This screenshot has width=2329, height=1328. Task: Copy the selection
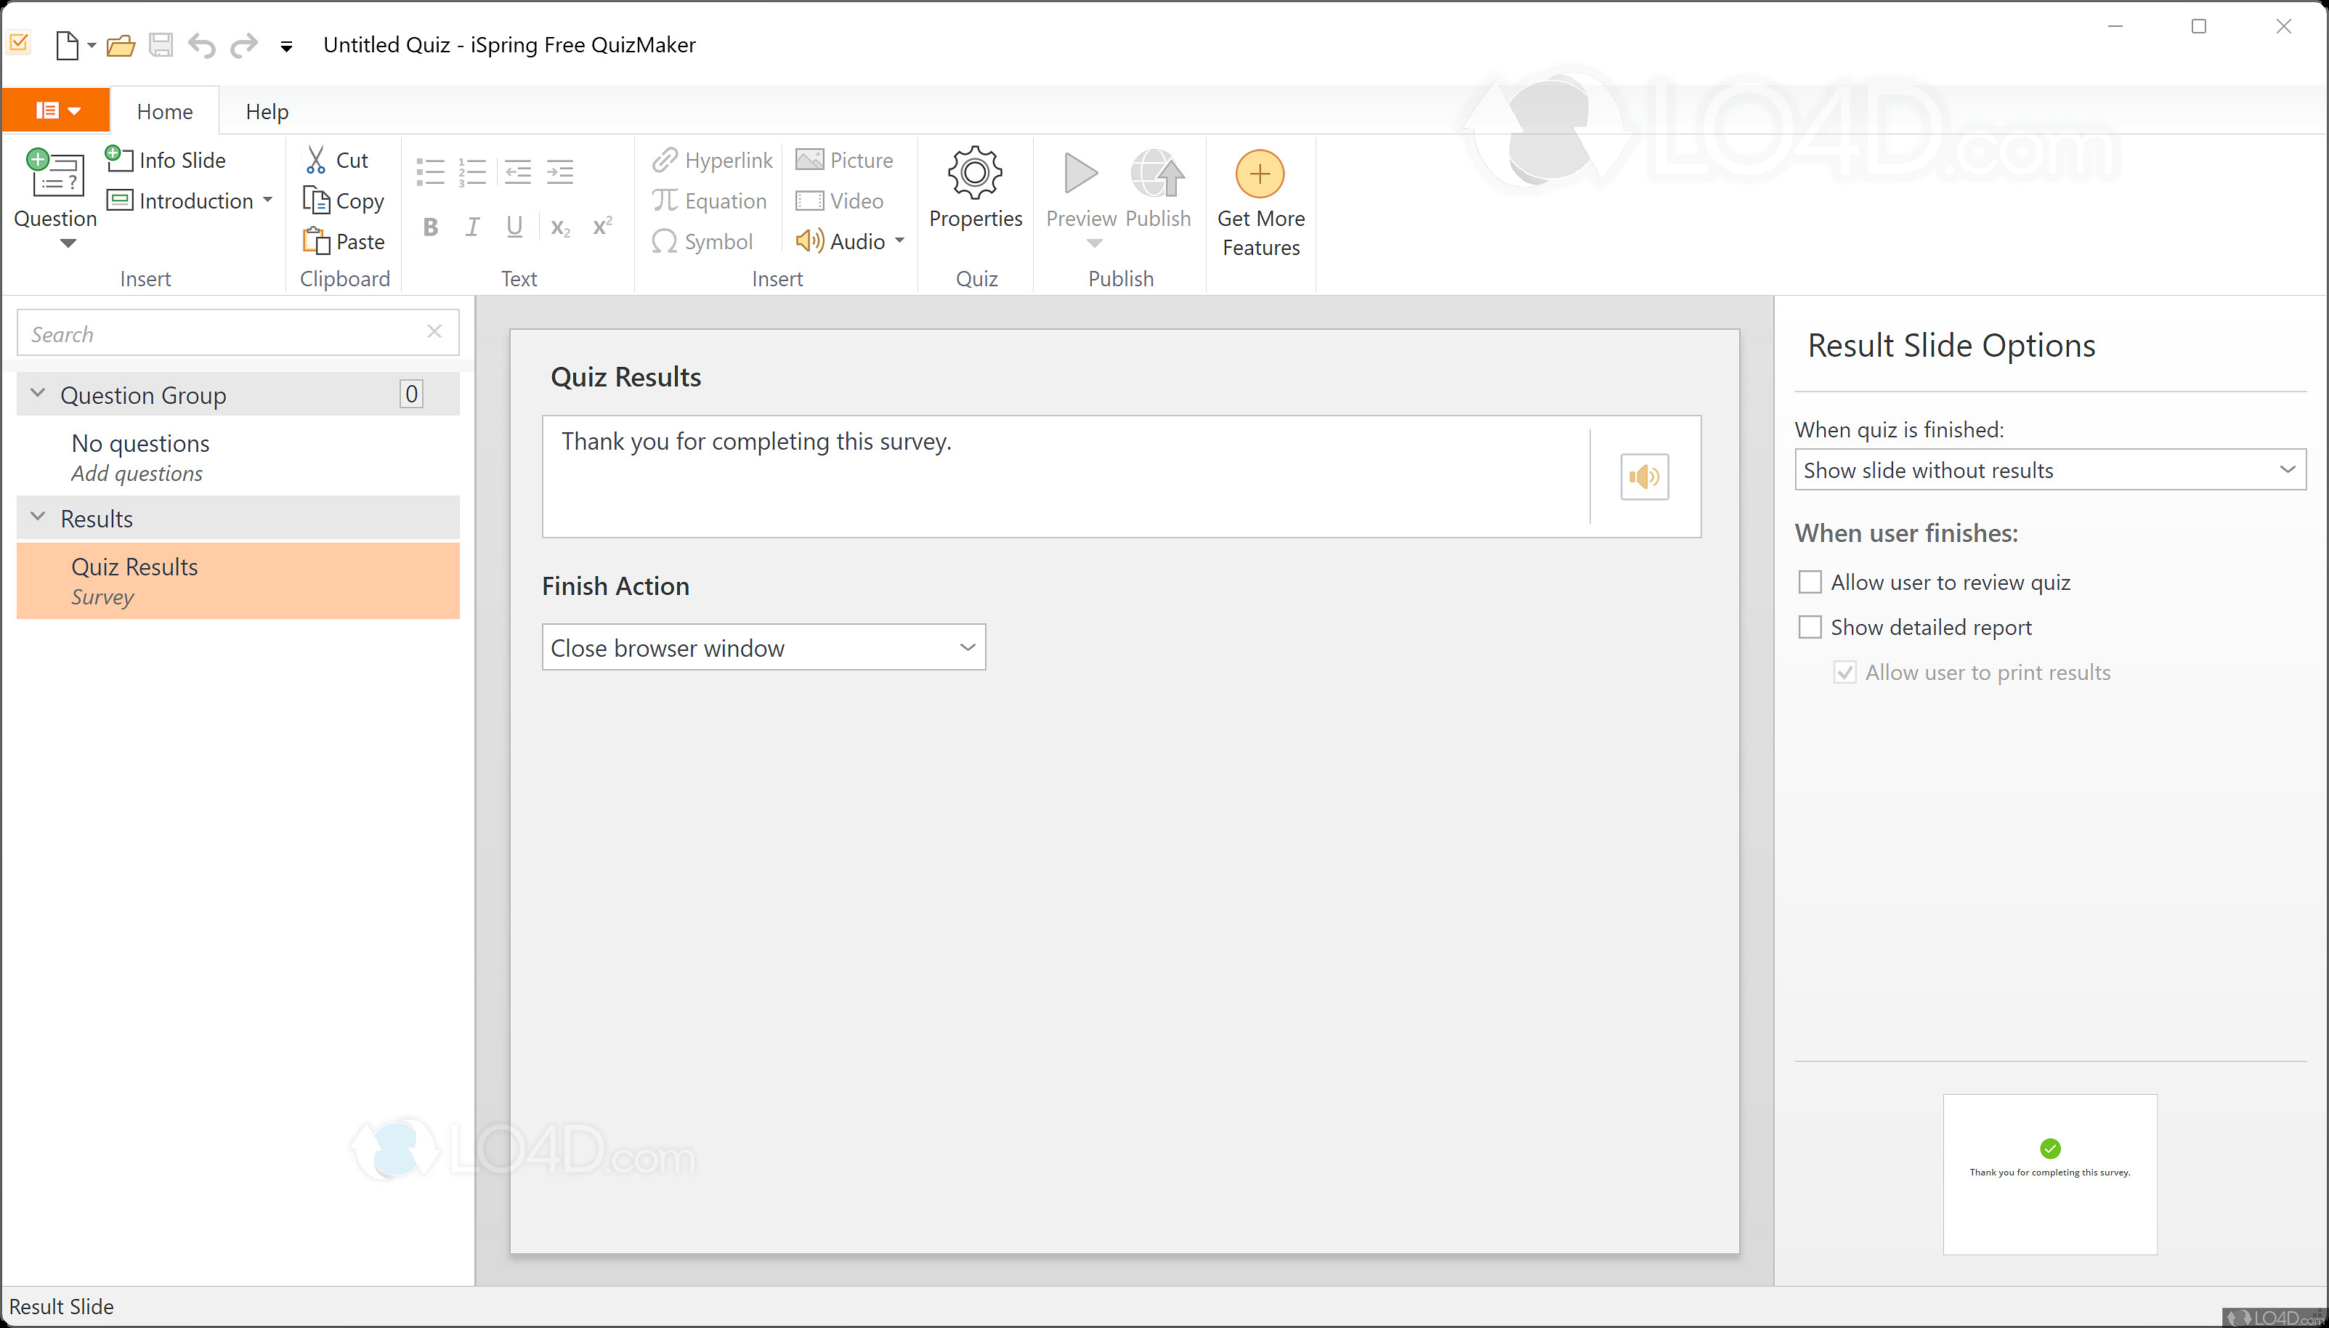point(344,200)
